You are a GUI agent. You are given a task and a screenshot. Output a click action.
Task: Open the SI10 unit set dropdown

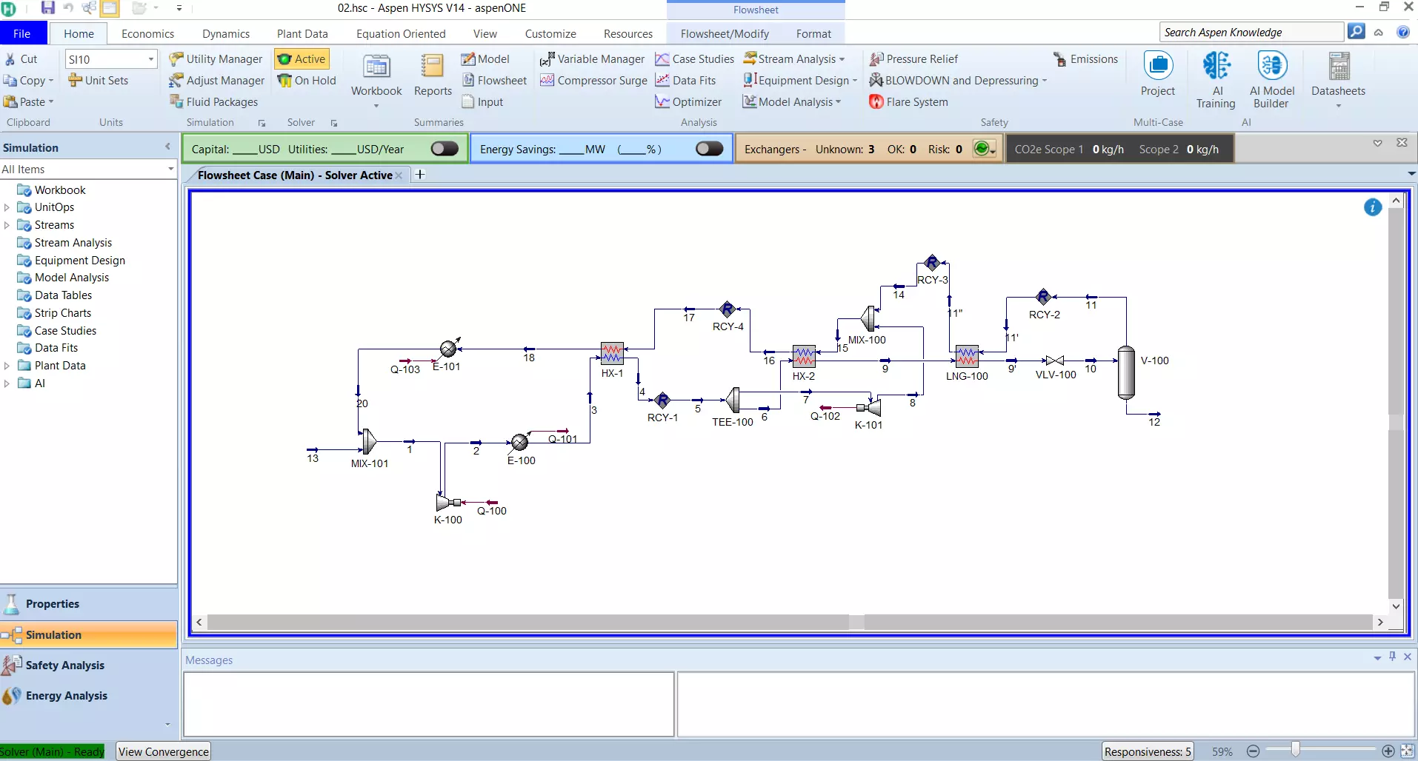click(x=150, y=59)
